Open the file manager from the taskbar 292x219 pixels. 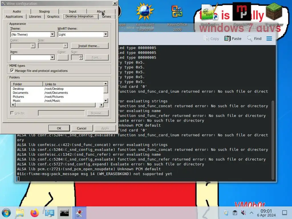20,213
